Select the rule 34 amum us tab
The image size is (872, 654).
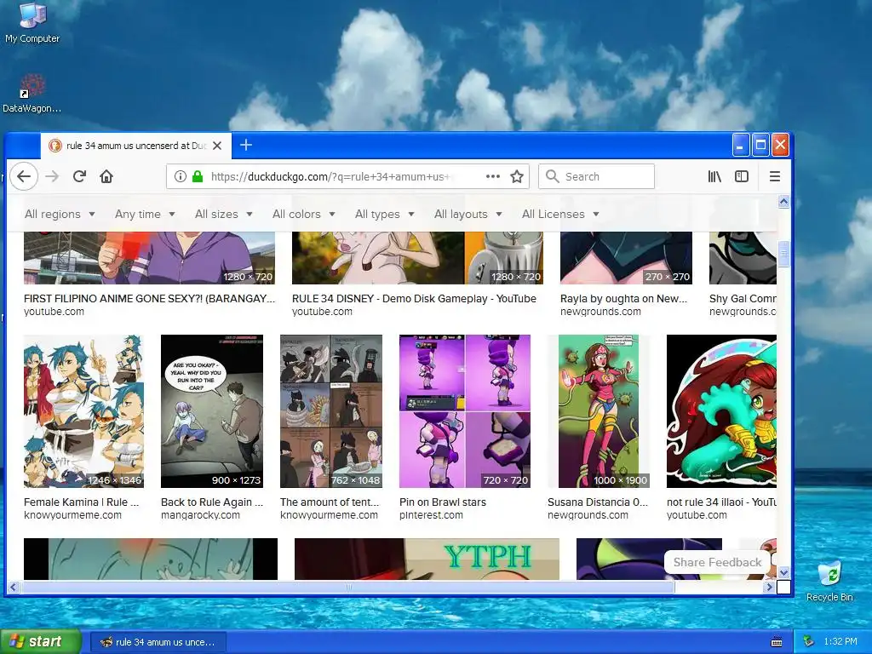(x=135, y=146)
